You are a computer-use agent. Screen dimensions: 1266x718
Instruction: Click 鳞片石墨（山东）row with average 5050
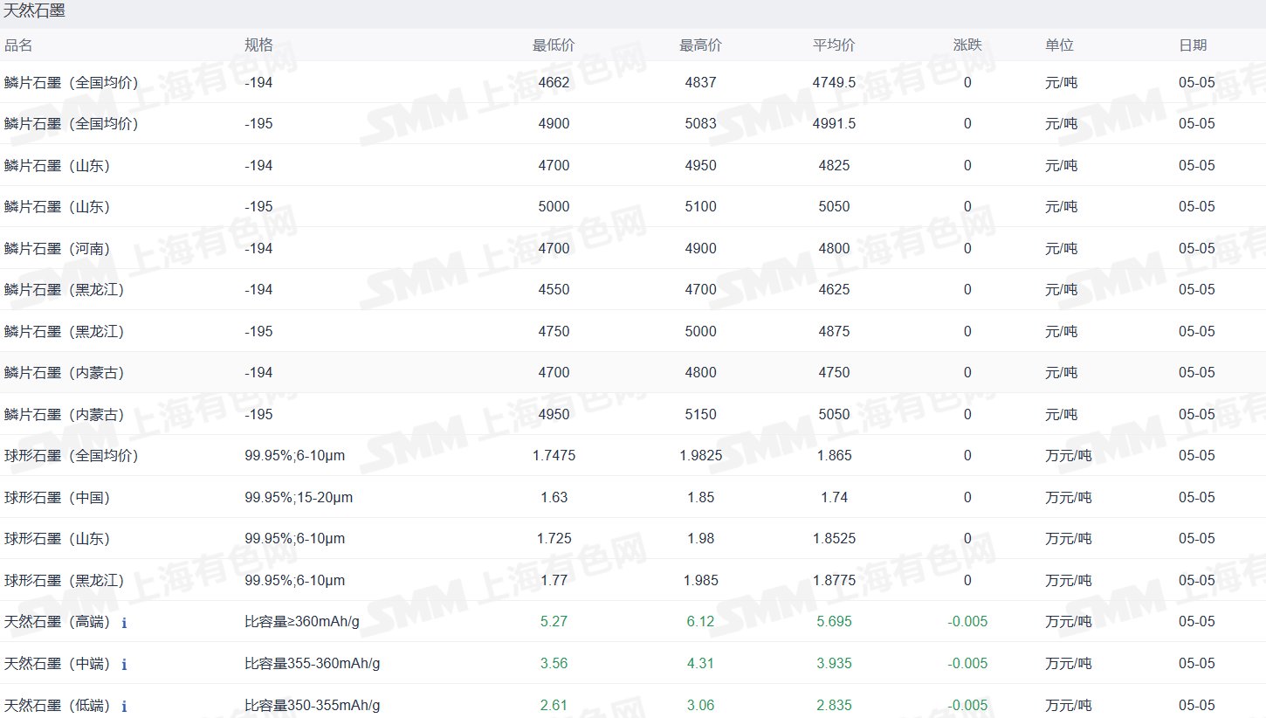click(633, 206)
